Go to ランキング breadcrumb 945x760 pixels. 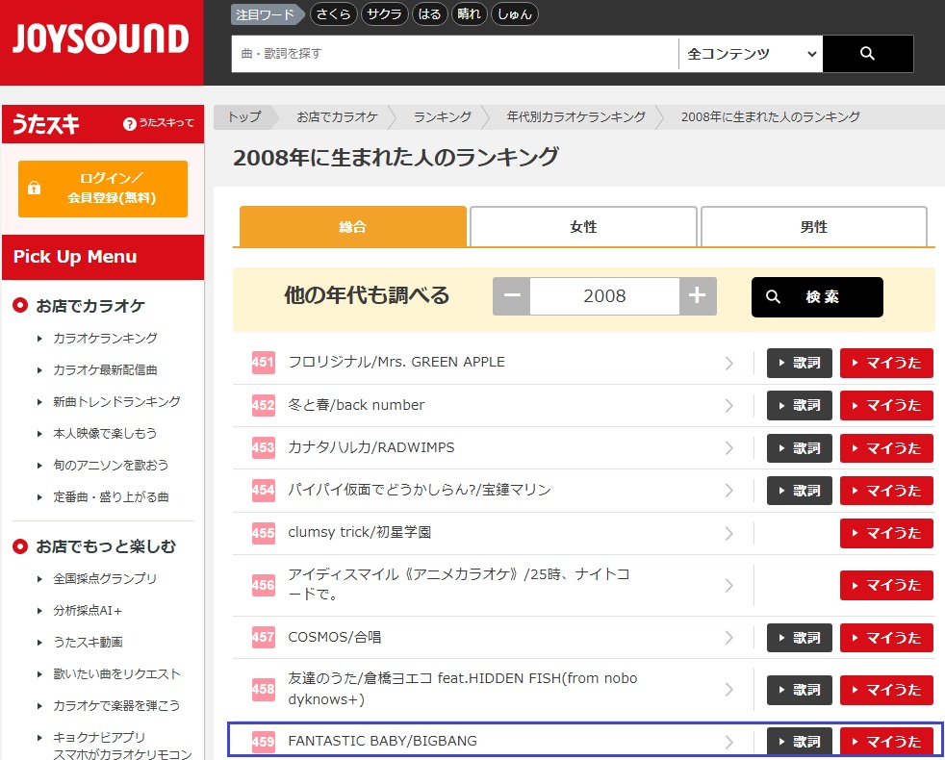point(442,117)
